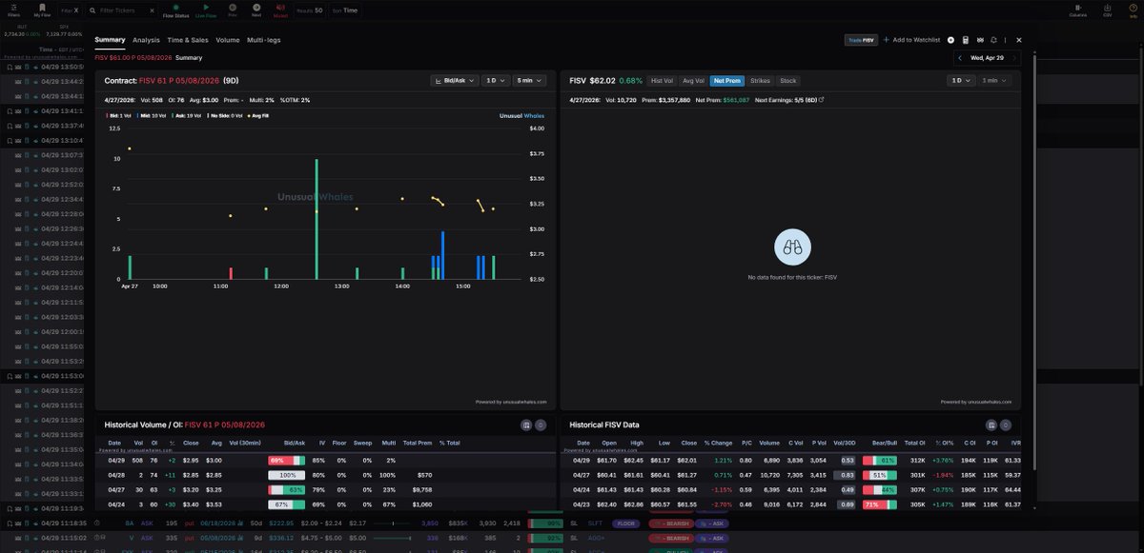Close the contract summary modal
Viewport: 1144px width, 553px height.
point(1018,40)
